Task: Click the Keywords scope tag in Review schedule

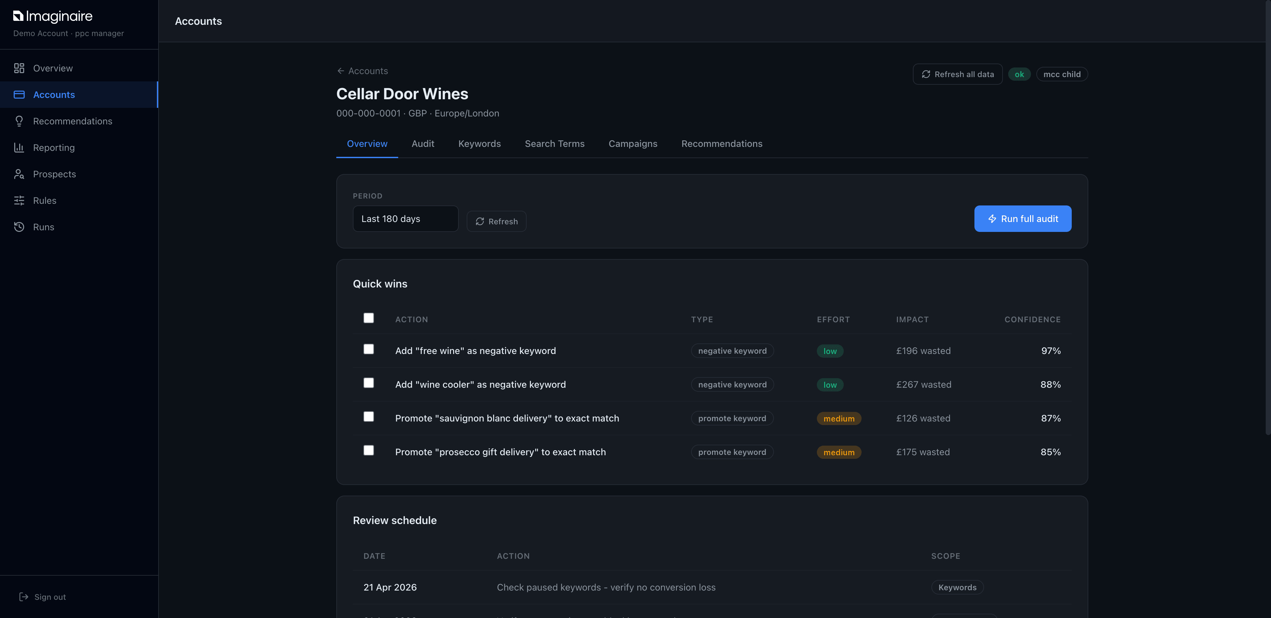Action: (x=957, y=588)
